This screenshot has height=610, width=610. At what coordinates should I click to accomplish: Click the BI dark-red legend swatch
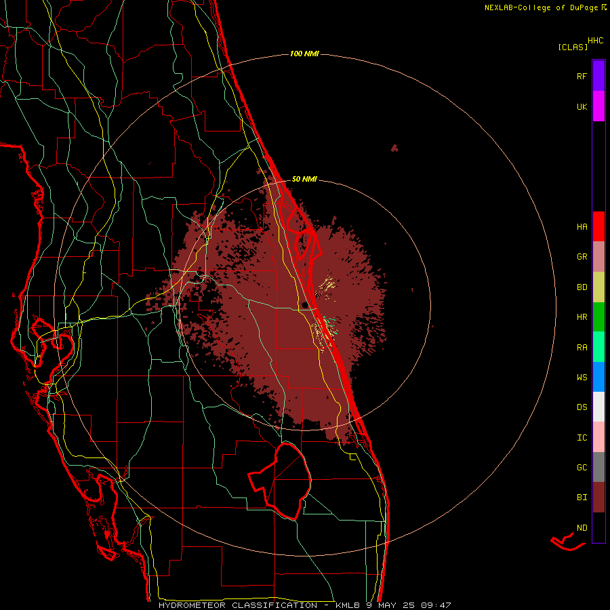click(598, 497)
